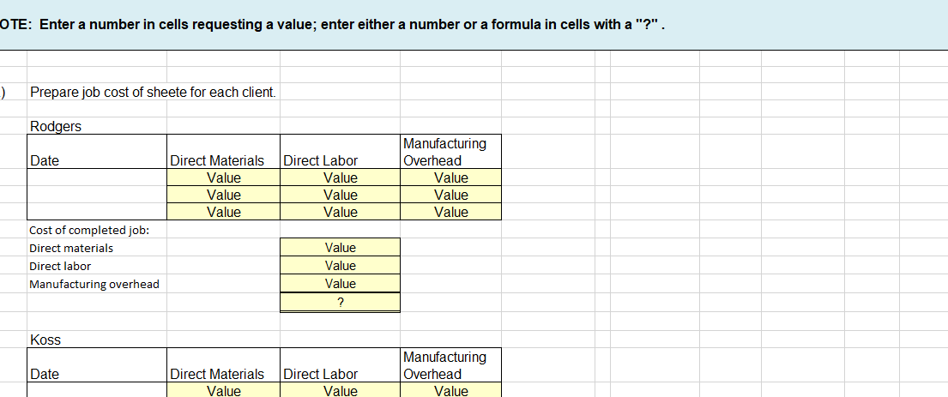Select Koss Direct Labor Value cell
This screenshot has width=948, height=397.
pos(340,390)
